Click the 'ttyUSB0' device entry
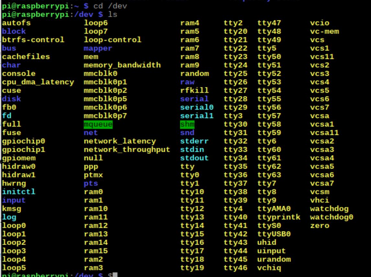The image size is (371, 277). coord(274,234)
